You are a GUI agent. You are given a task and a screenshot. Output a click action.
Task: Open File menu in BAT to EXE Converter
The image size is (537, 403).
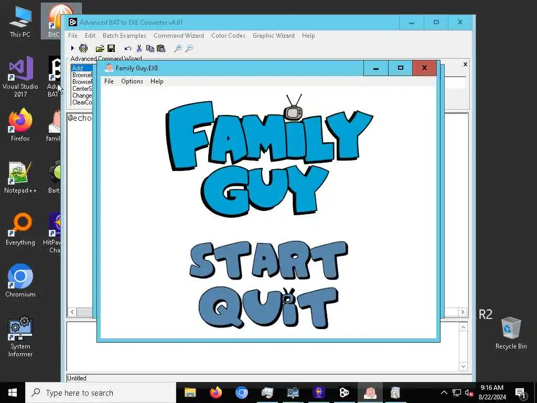72,36
